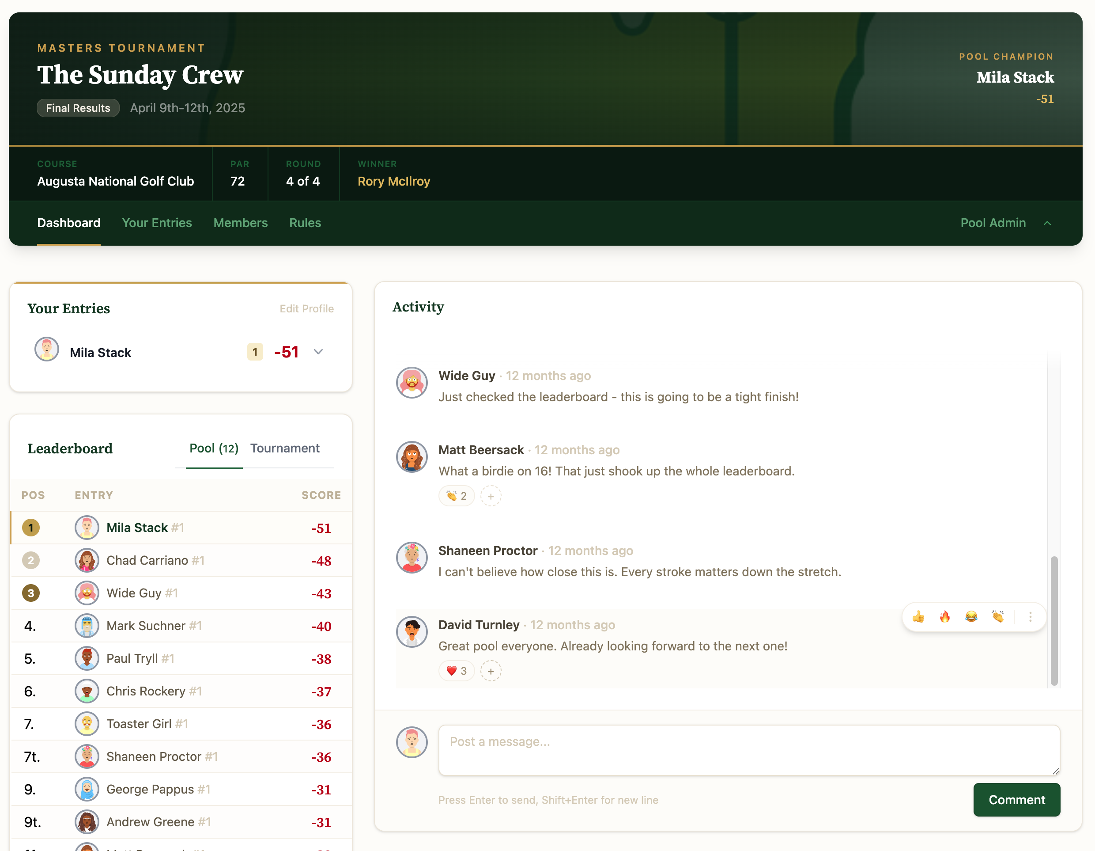The image size is (1095, 851).
Task: Collapse the Pool Admin menu
Action: pyautogui.click(x=1048, y=223)
